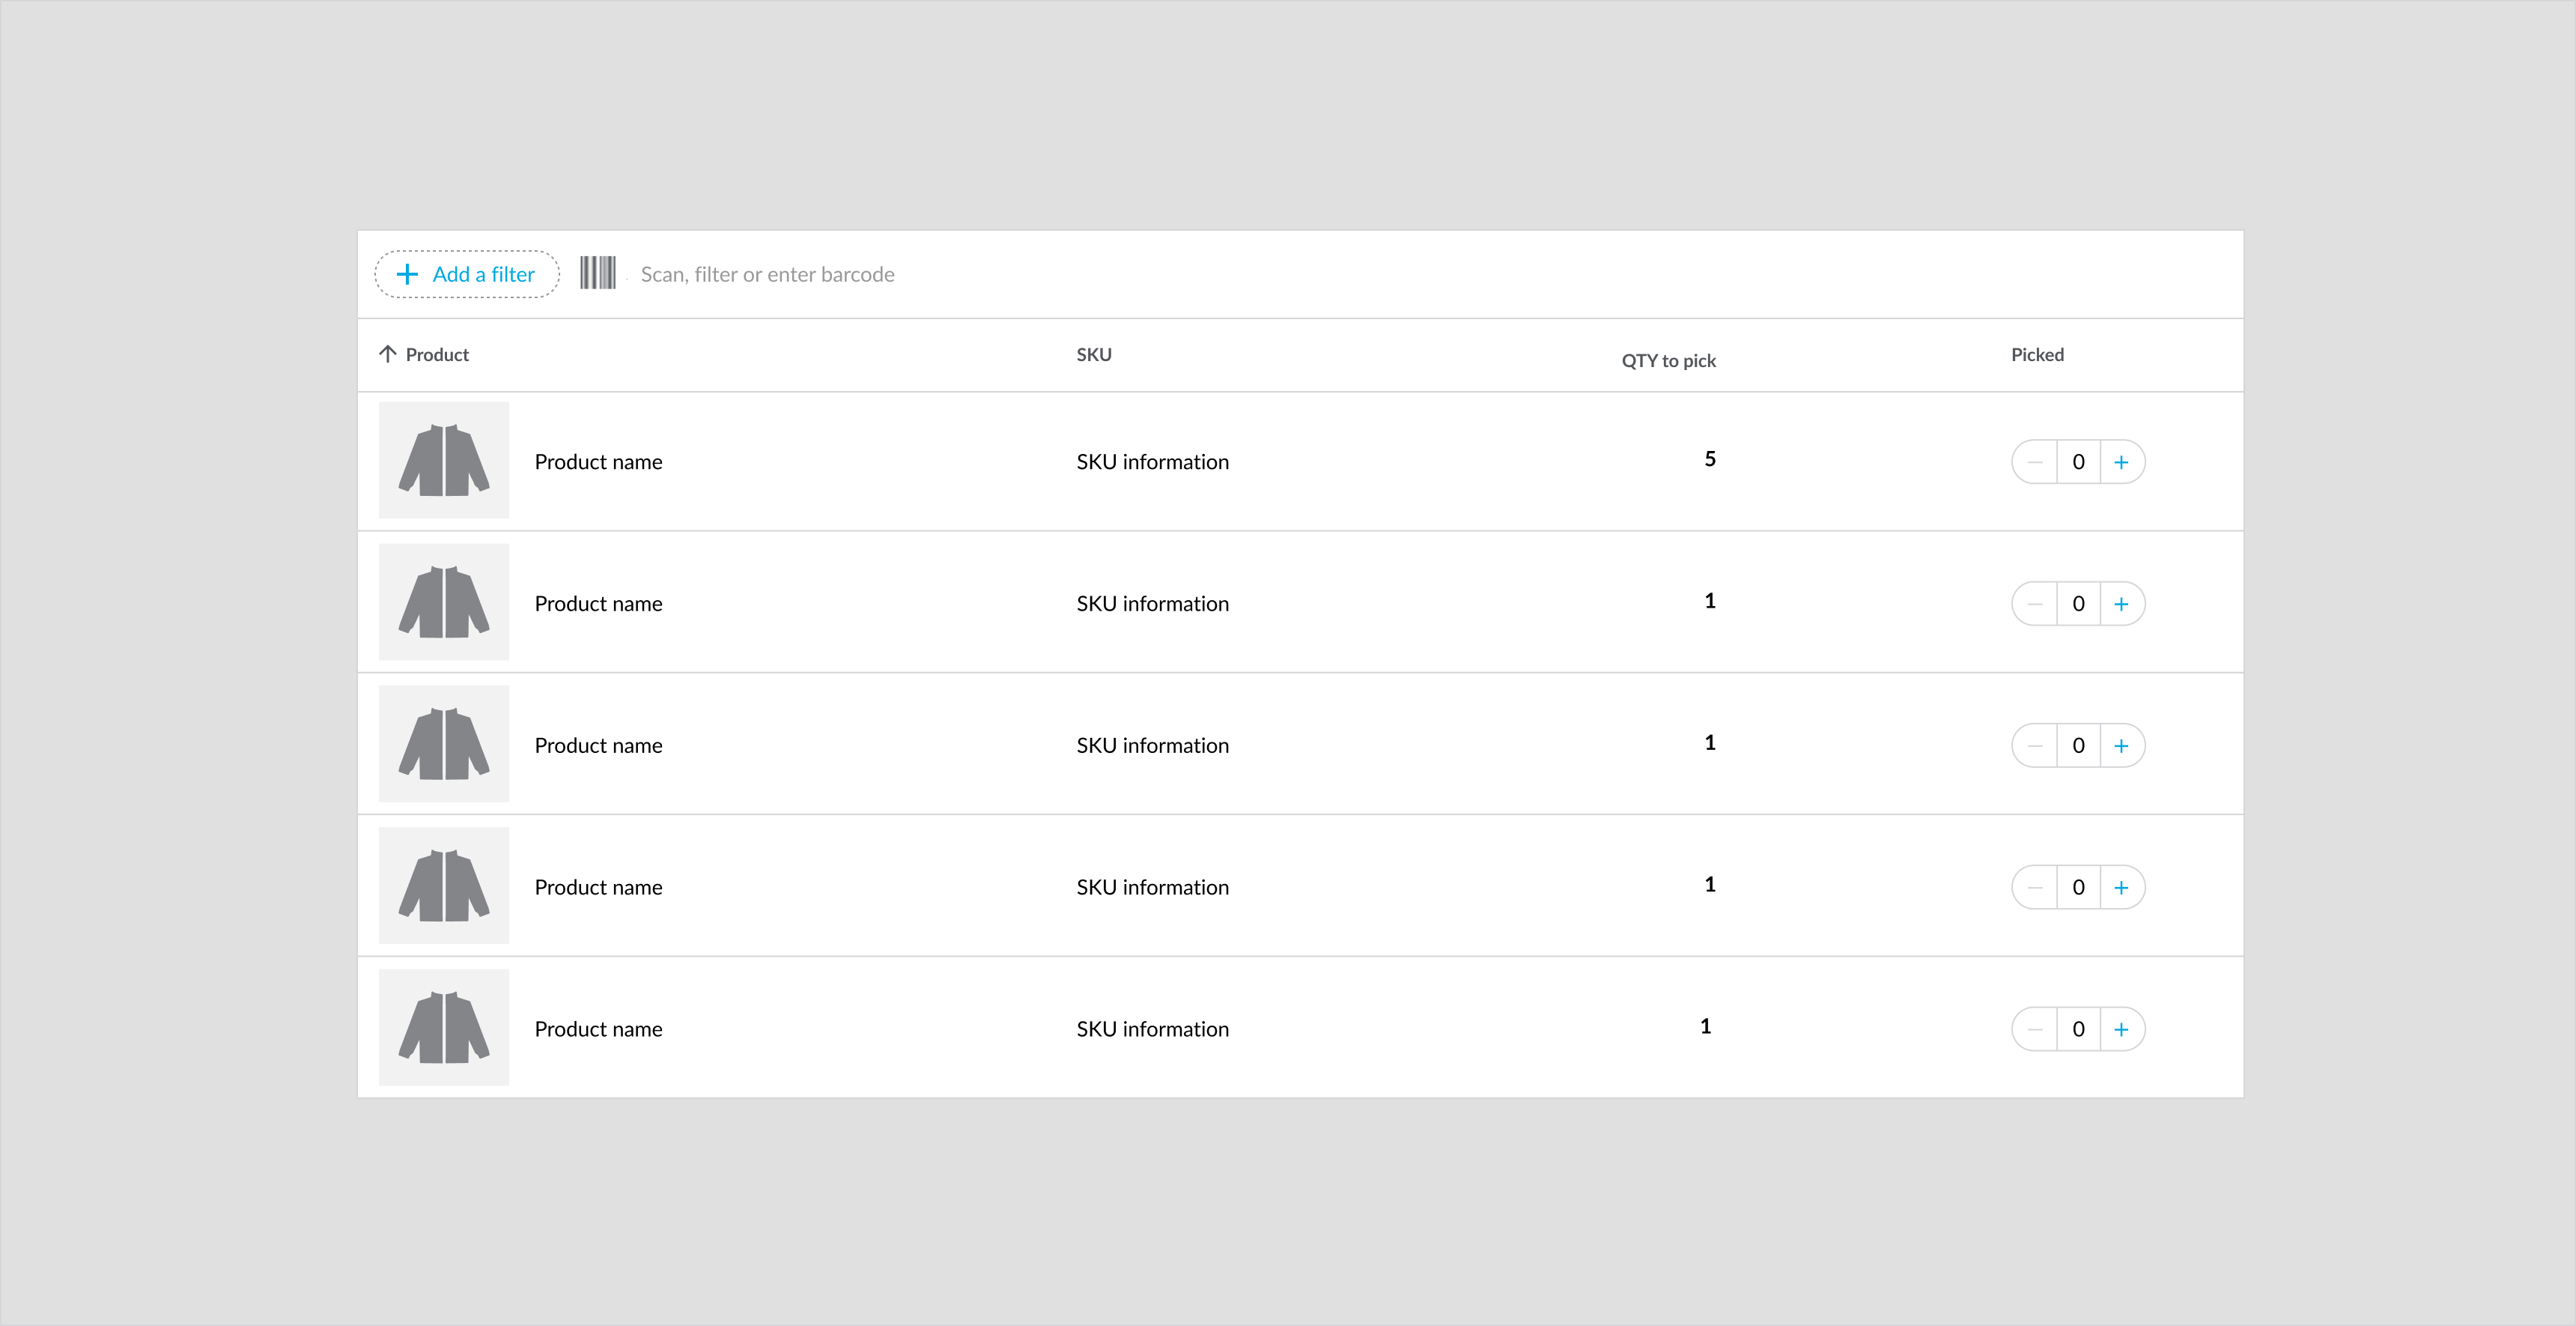This screenshot has height=1326, width=2576.
Task: Add one to fourth row's picked quantity
Action: 2121,888
